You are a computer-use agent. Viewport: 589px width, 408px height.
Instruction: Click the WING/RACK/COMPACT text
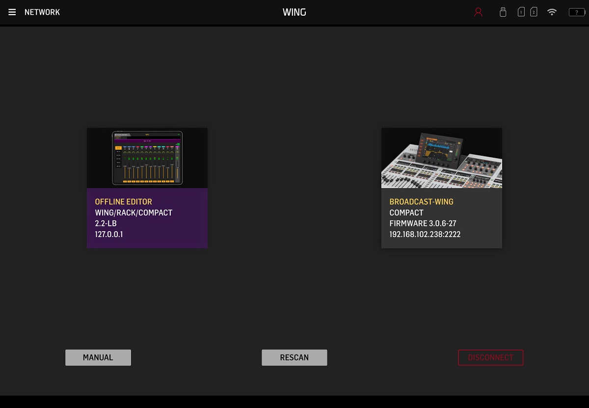[x=134, y=213]
